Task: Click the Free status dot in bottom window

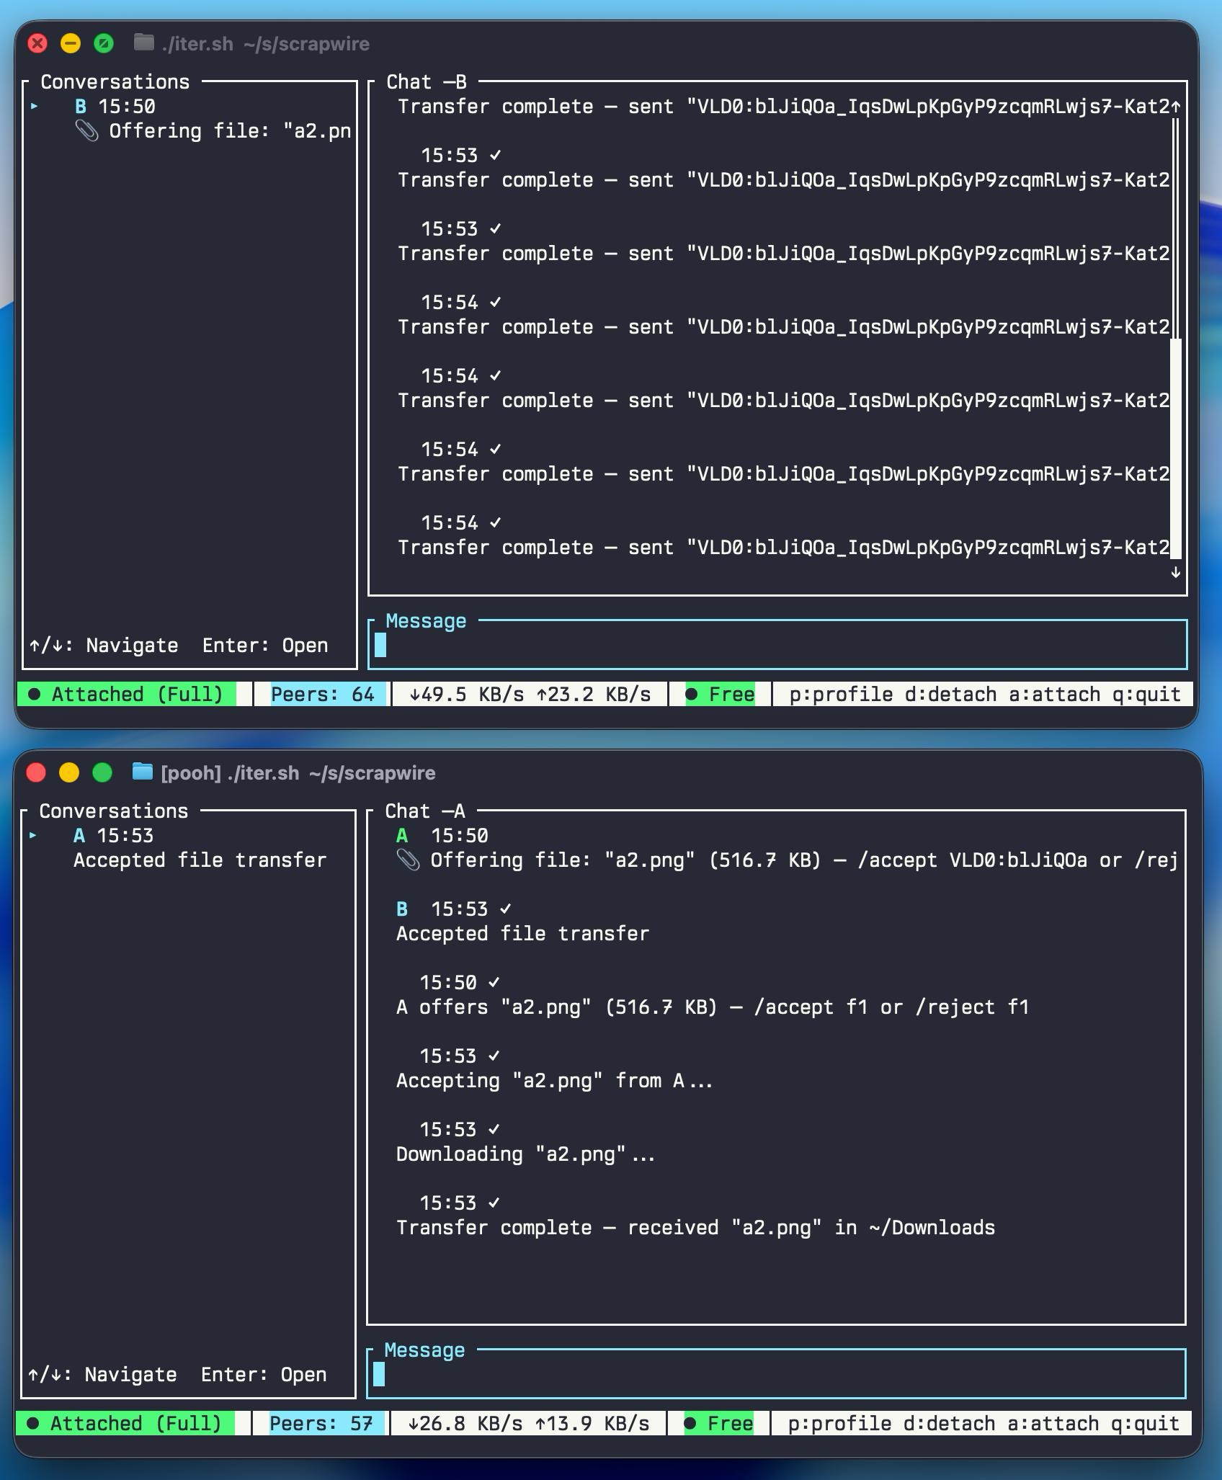Action: (690, 1424)
